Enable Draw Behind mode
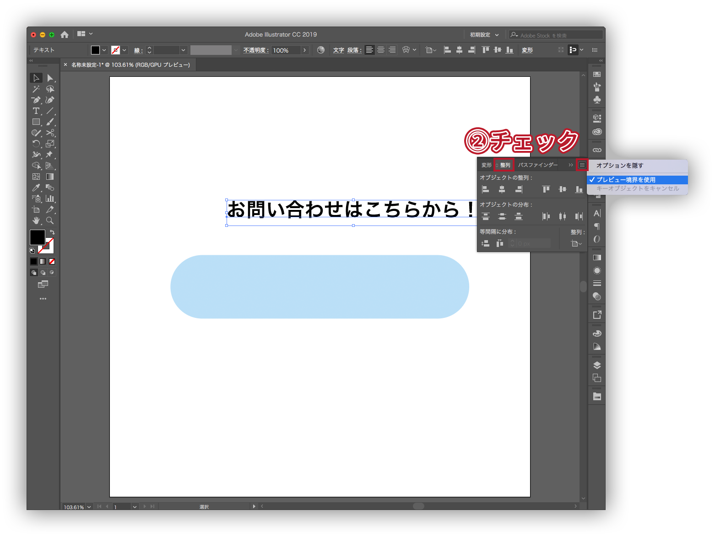This screenshot has height=537, width=715. pos(43,273)
